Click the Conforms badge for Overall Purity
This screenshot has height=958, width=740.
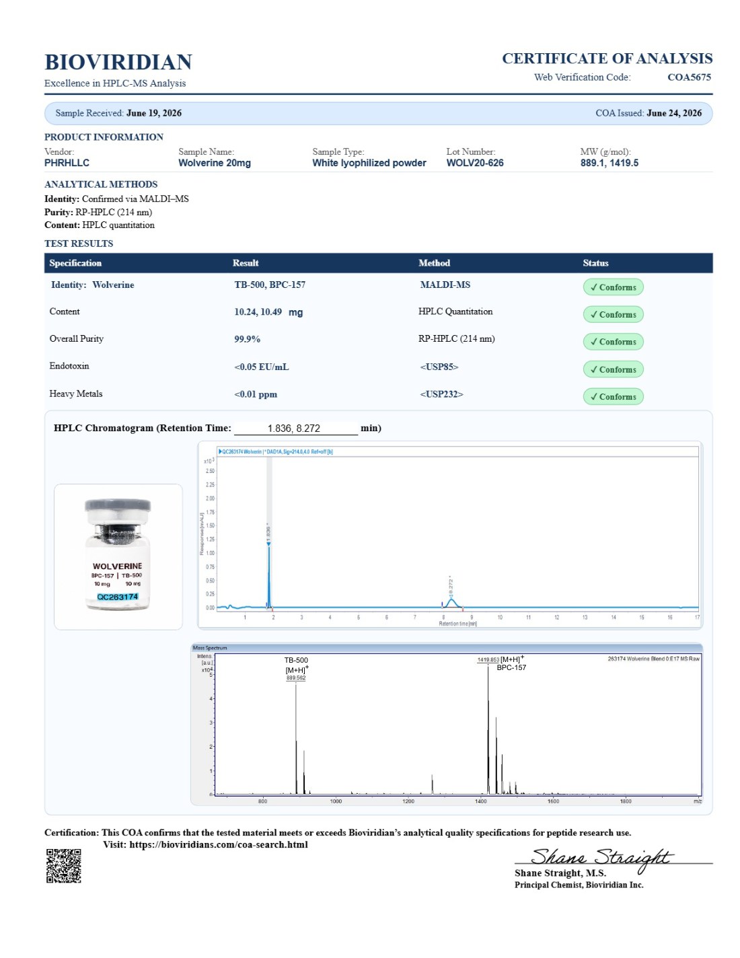click(x=613, y=342)
